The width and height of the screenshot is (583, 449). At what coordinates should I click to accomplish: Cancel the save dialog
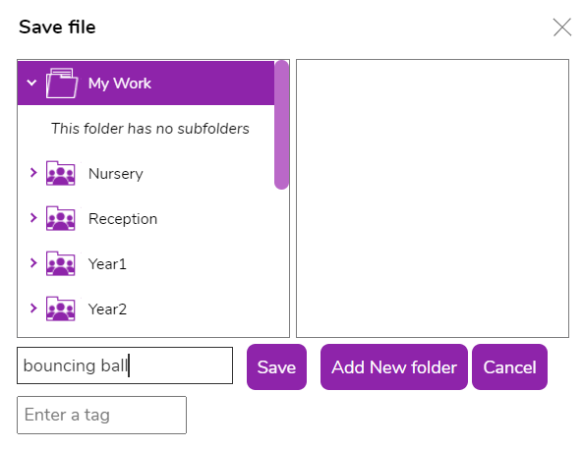509,367
